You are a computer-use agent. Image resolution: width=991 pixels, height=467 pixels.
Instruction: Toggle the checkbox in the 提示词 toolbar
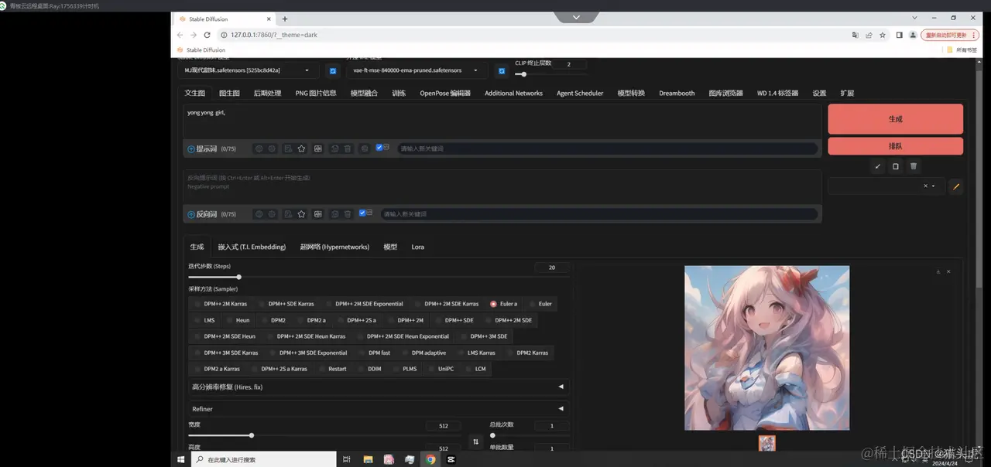379,147
